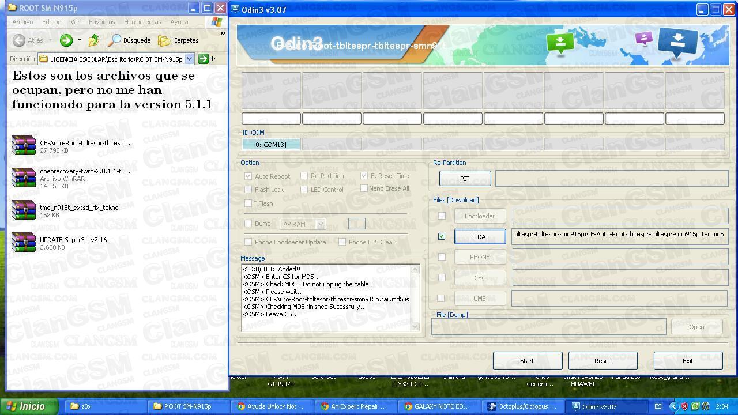Switch to ROOT SM-N915p taskbar button
Image resolution: width=738 pixels, height=415 pixels.
tap(189, 406)
